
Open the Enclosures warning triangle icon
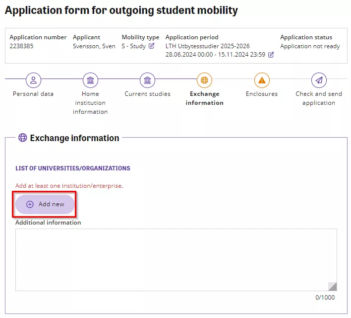[x=262, y=80]
